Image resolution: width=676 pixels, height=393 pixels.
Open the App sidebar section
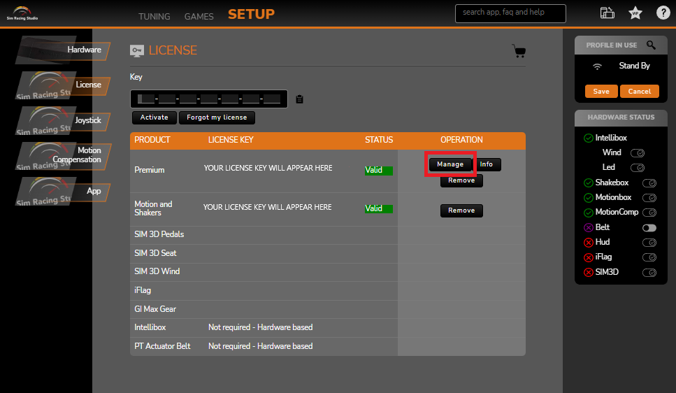[x=63, y=191]
